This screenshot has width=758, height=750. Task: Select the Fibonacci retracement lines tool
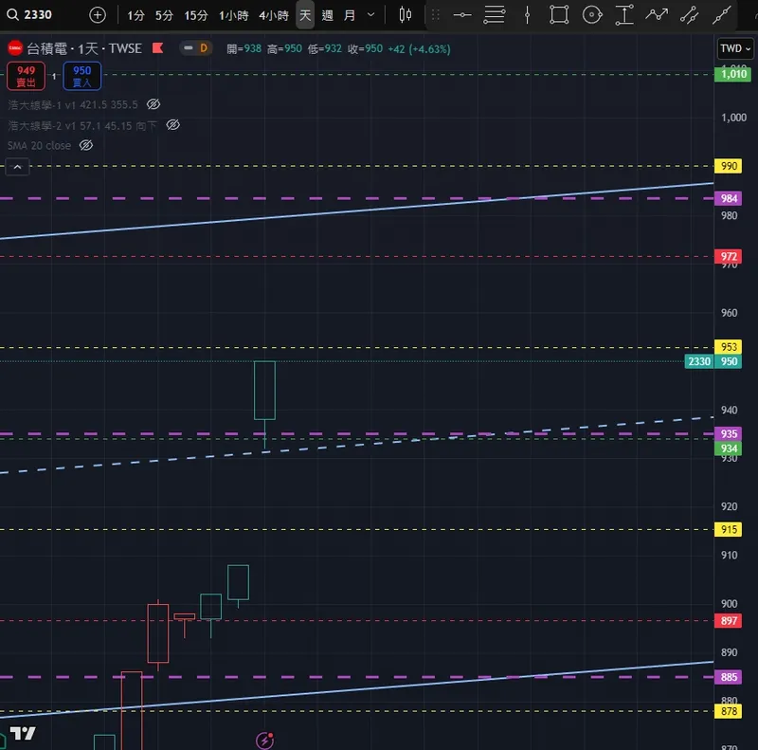[494, 15]
